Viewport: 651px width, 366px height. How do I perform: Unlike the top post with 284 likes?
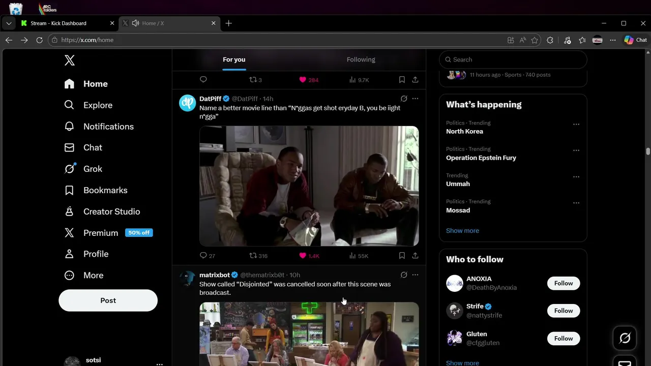(x=309, y=80)
